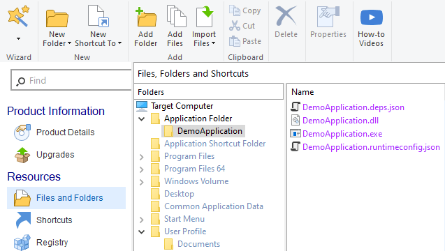
Task: Click the DemoApplication.runtimeconfig.json file icon
Action: pos(296,146)
